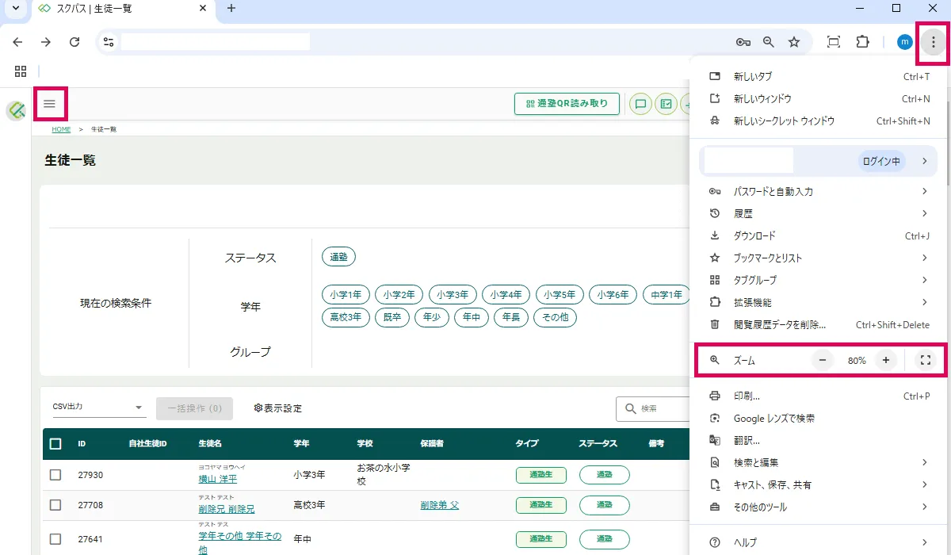
Task: Check the row checkbox for ID 27708
Action: tap(55, 505)
